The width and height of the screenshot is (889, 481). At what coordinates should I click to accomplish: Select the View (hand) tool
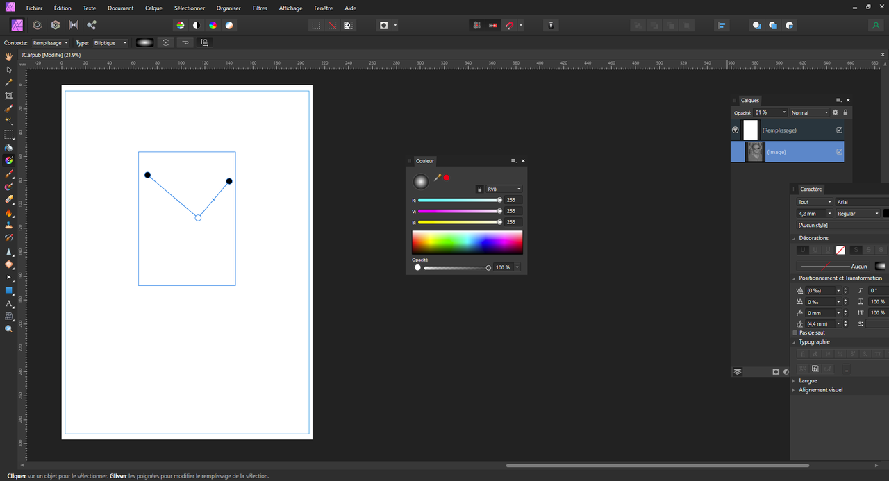point(9,56)
